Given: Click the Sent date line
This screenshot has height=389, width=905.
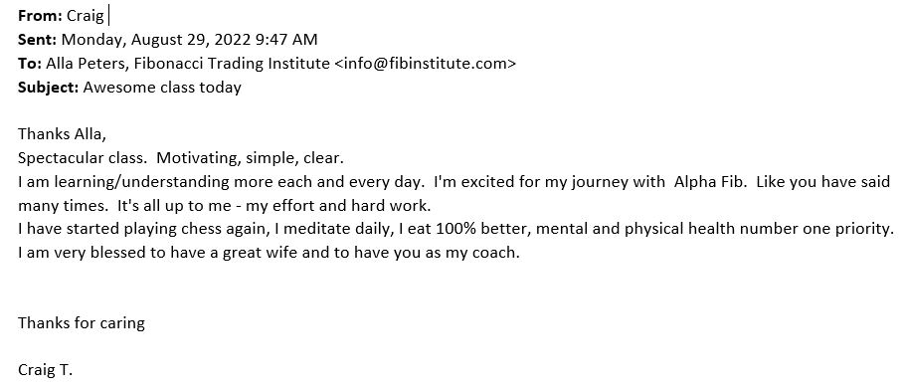Looking at the screenshot, I should 167,40.
